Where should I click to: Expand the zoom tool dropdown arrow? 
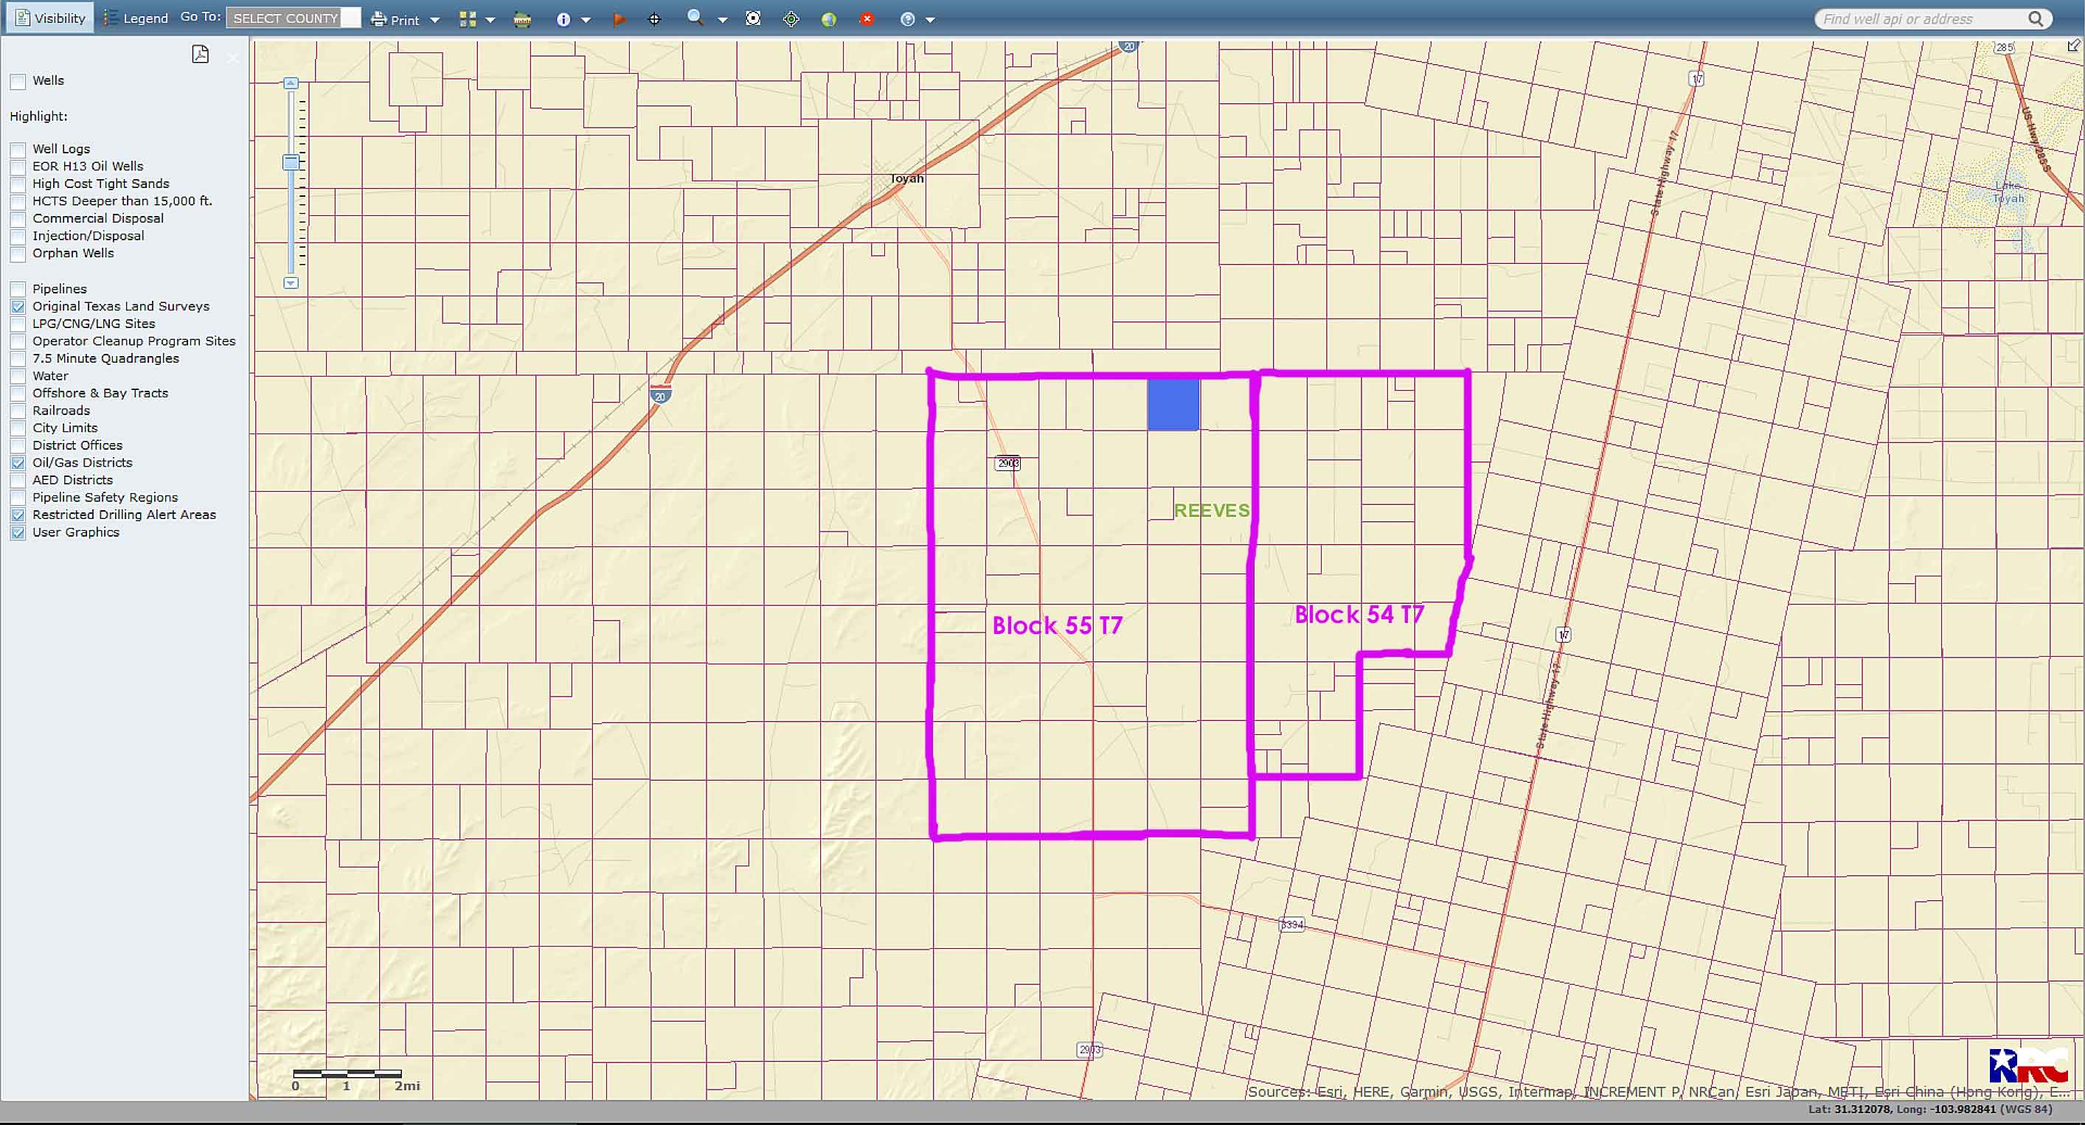pyautogui.click(x=723, y=20)
